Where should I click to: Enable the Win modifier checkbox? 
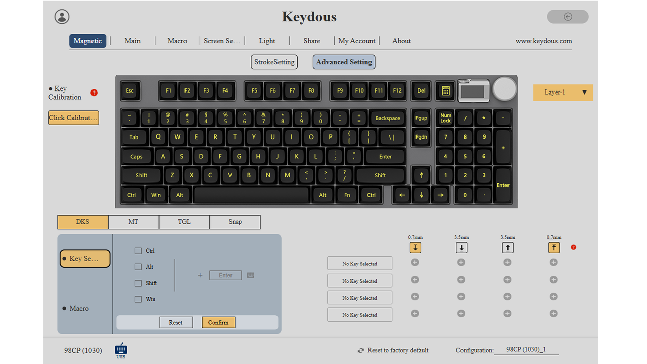tap(138, 299)
